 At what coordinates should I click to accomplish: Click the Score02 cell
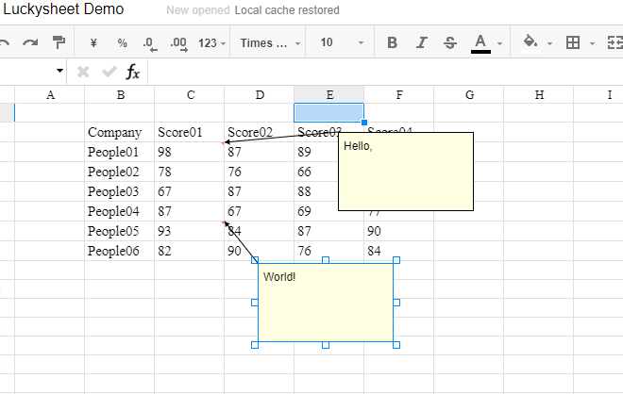pos(260,132)
